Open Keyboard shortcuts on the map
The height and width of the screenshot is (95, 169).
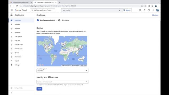click(x=66, y=66)
